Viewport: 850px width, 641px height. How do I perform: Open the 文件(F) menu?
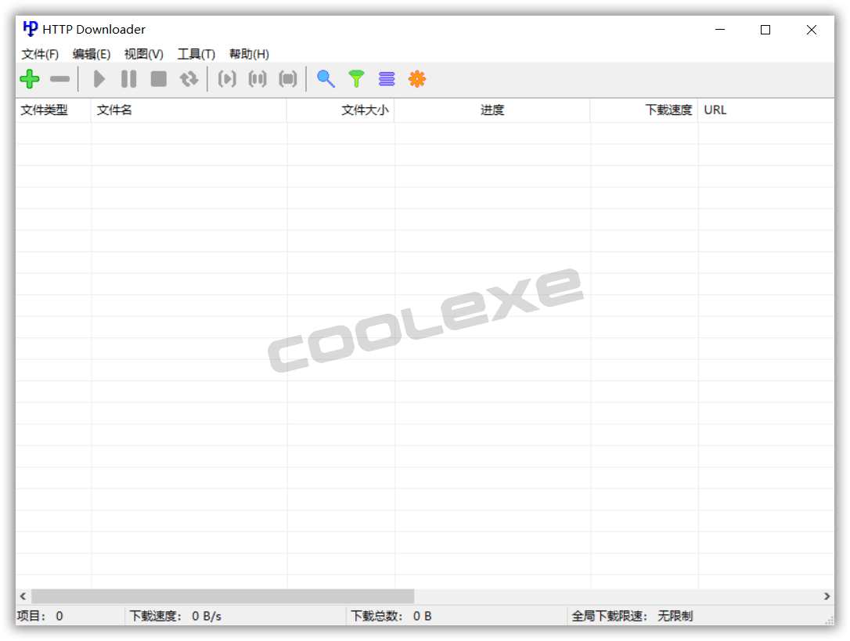coord(40,54)
